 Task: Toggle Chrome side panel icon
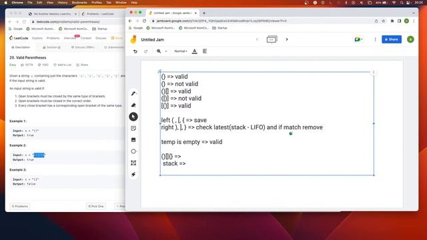click(399, 21)
